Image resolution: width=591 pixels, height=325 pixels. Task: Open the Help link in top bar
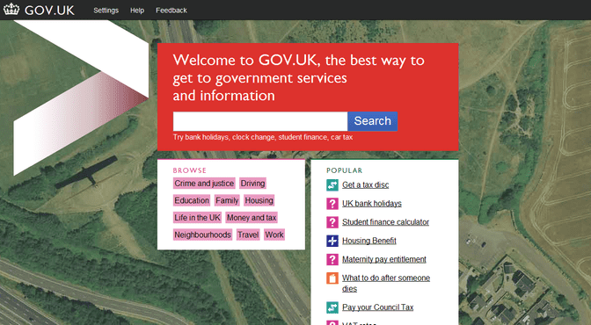coord(137,11)
